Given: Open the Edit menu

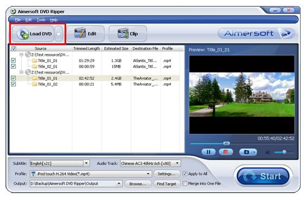Looking at the screenshot, I should pyautogui.click(x=28, y=19).
